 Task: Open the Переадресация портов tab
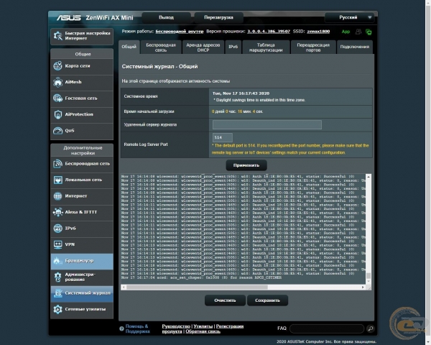[x=313, y=47]
